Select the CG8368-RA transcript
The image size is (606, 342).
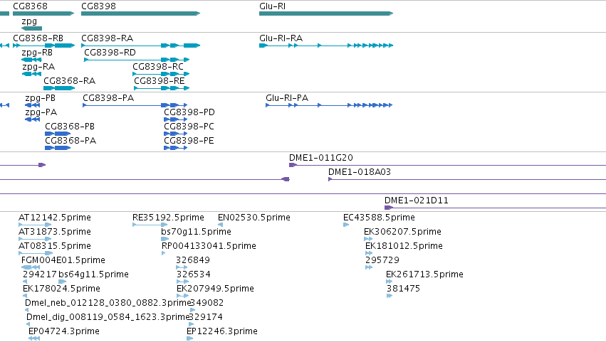pos(59,88)
